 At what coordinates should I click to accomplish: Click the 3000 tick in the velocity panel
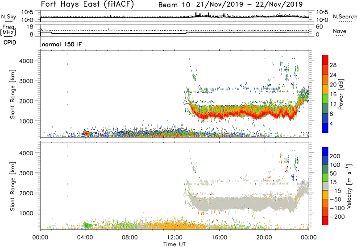point(26,173)
